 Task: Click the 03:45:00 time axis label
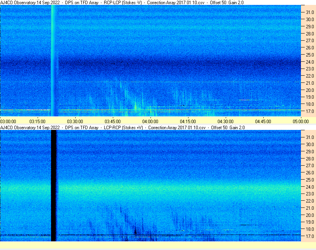click(112, 122)
